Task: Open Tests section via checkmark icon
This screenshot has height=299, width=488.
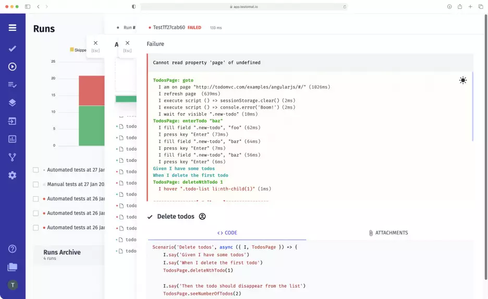Action: tap(13, 49)
